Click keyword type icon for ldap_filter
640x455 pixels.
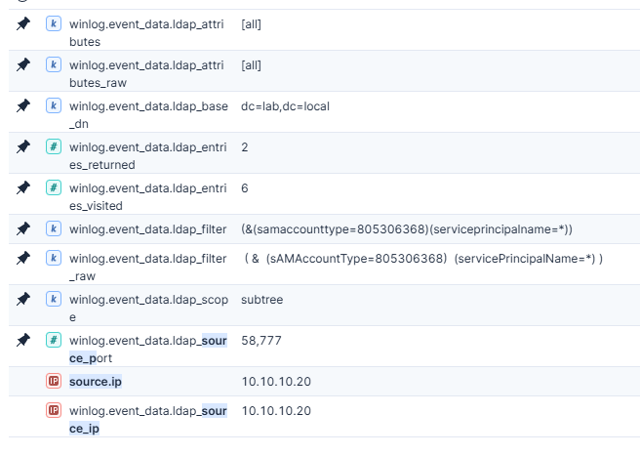pos(54,228)
